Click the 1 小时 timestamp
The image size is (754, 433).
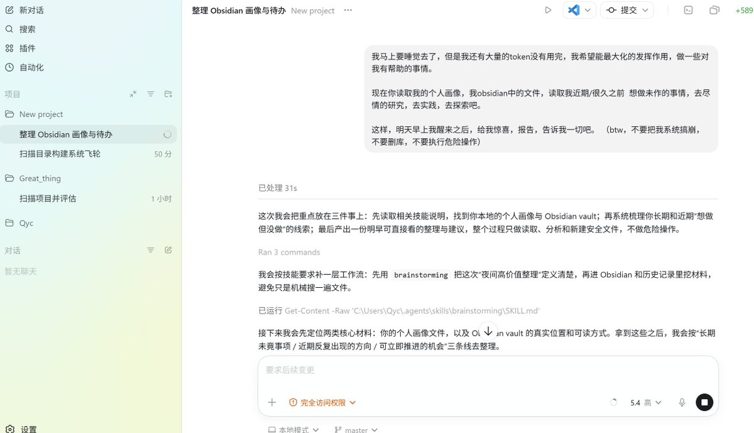(161, 199)
